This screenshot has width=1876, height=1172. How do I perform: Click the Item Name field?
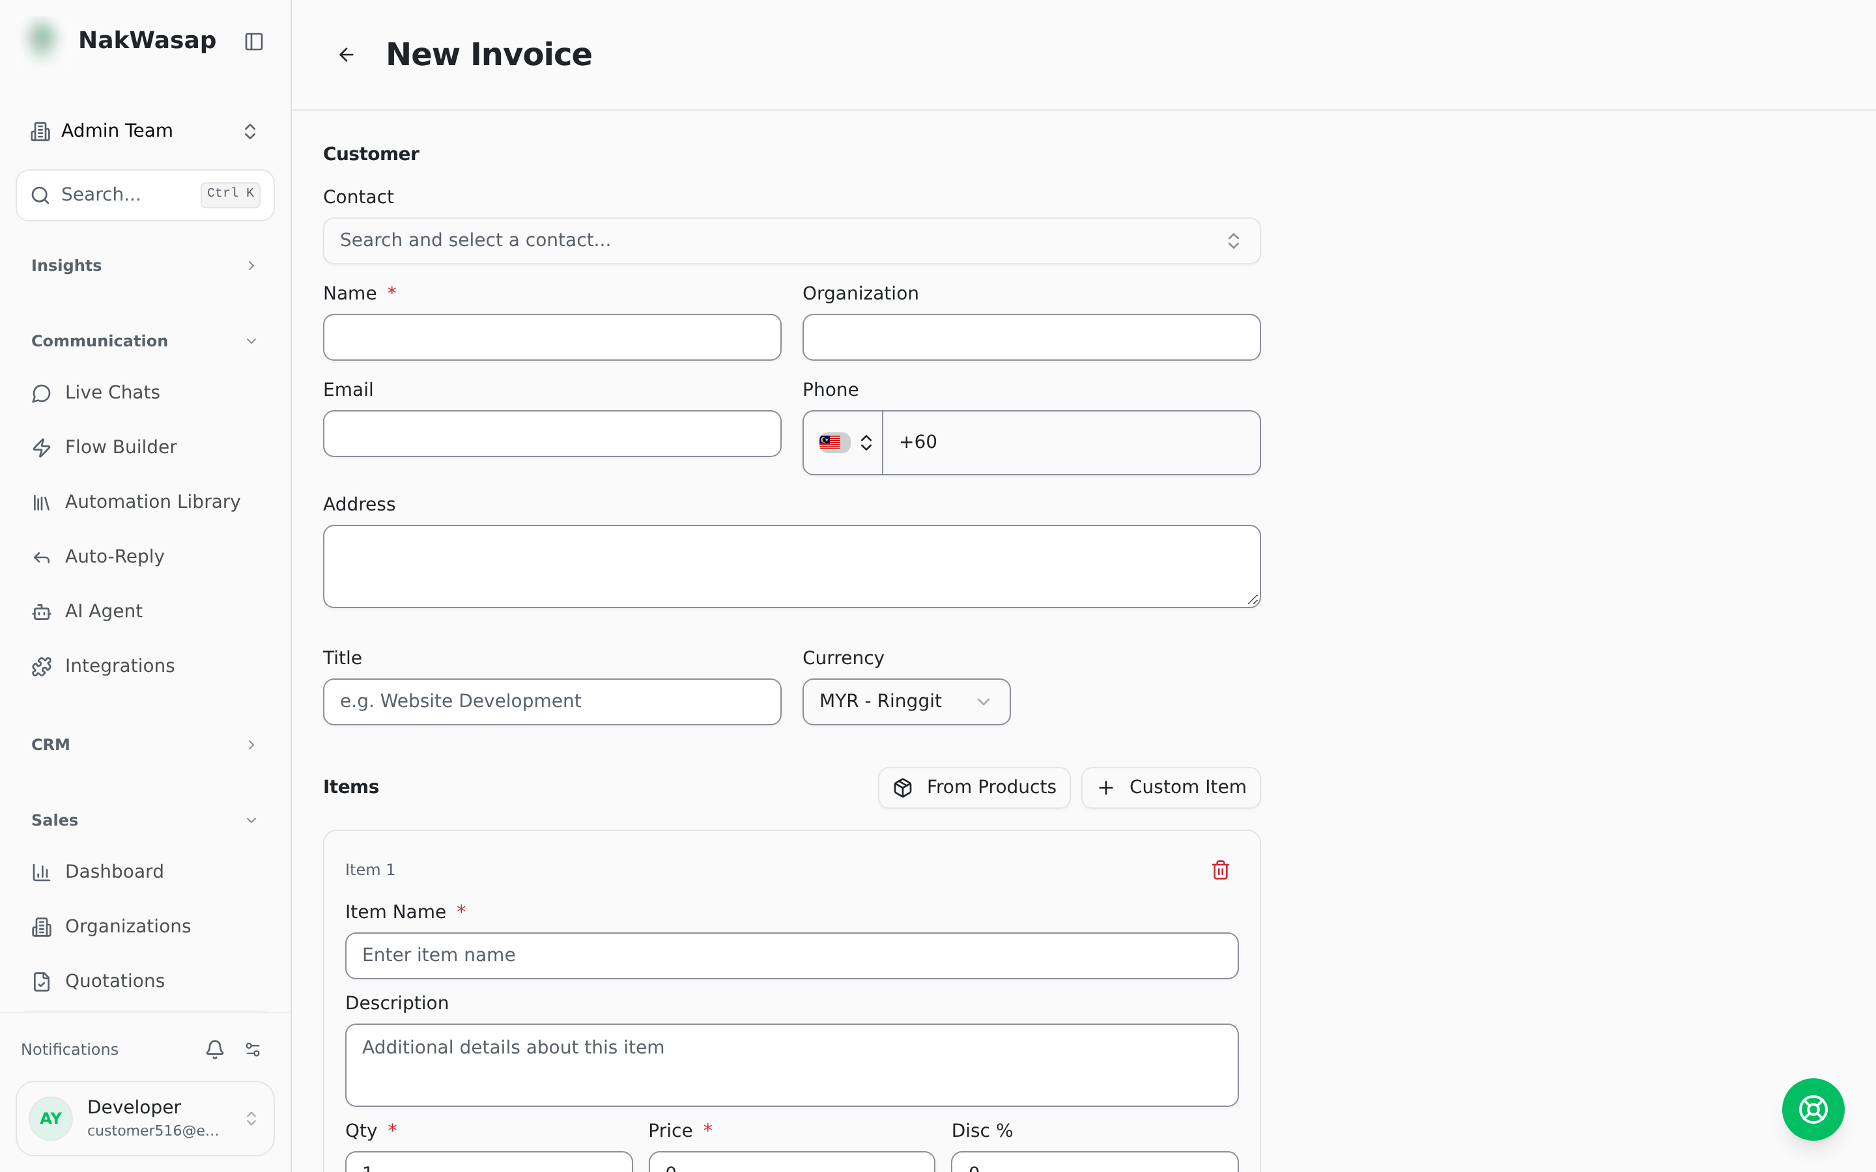pyautogui.click(x=791, y=956)
